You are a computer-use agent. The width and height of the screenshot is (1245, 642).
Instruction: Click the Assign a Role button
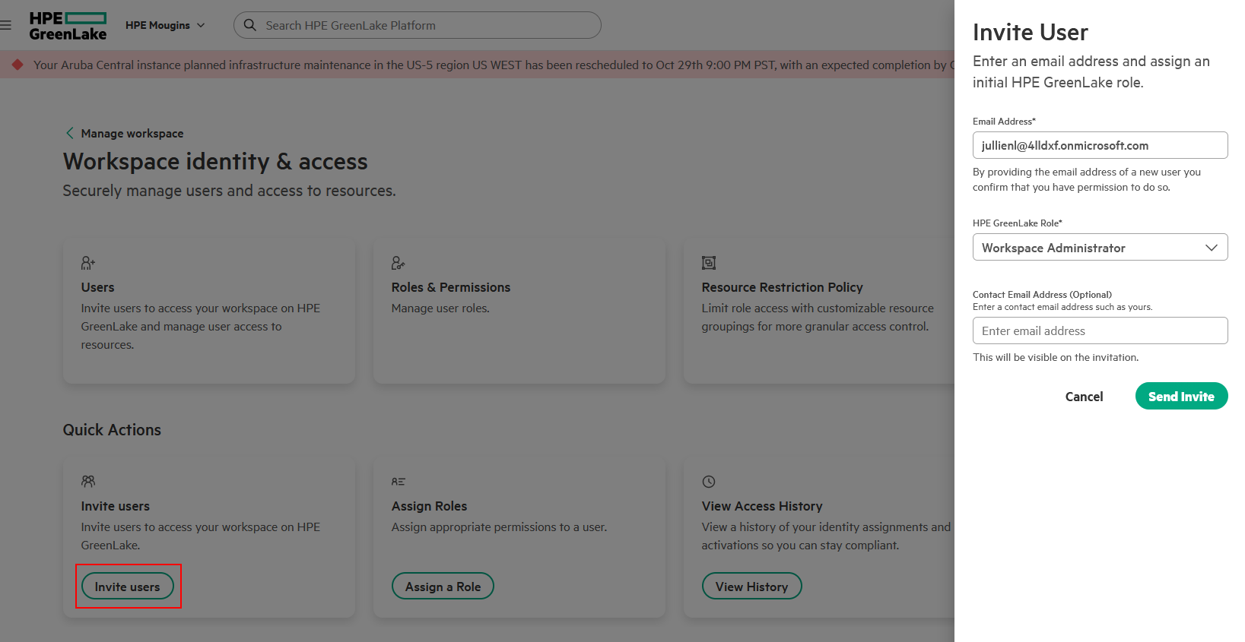coord(443,587)
